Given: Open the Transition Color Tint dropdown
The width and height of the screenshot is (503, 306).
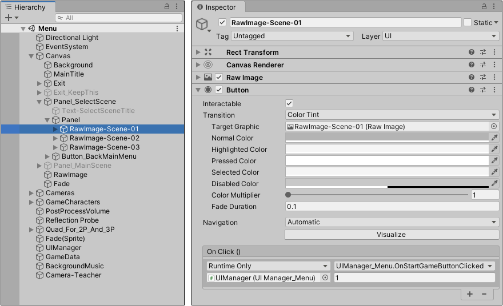Looking at the screenshot, I should [392, 115].
